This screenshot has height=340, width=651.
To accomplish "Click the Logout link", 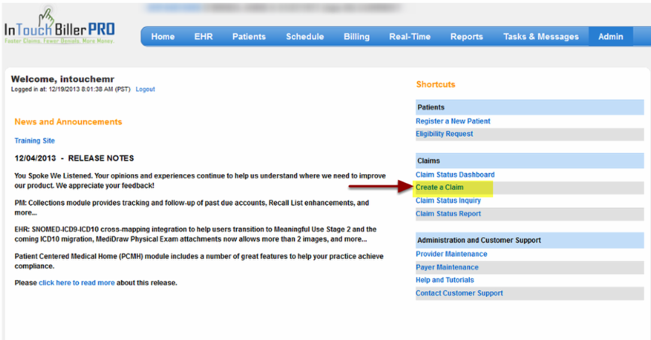I will [x=145, y=89].
